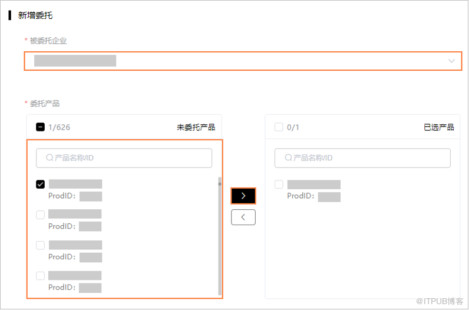
Task: Focus the 未委托产品 product name/ID search field
Action: pos(124,158)
